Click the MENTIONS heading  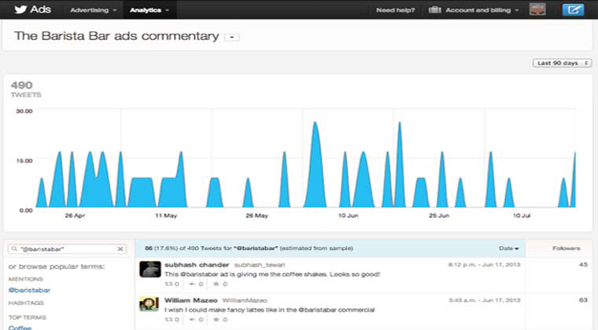tap(25, 279)
